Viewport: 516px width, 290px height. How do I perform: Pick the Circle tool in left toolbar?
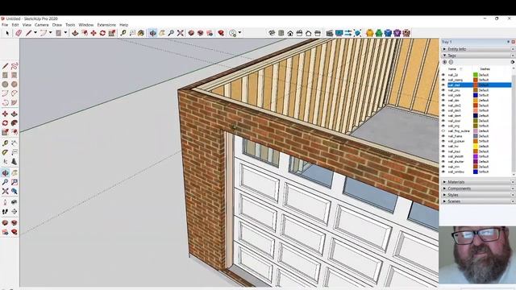(5, 85)
